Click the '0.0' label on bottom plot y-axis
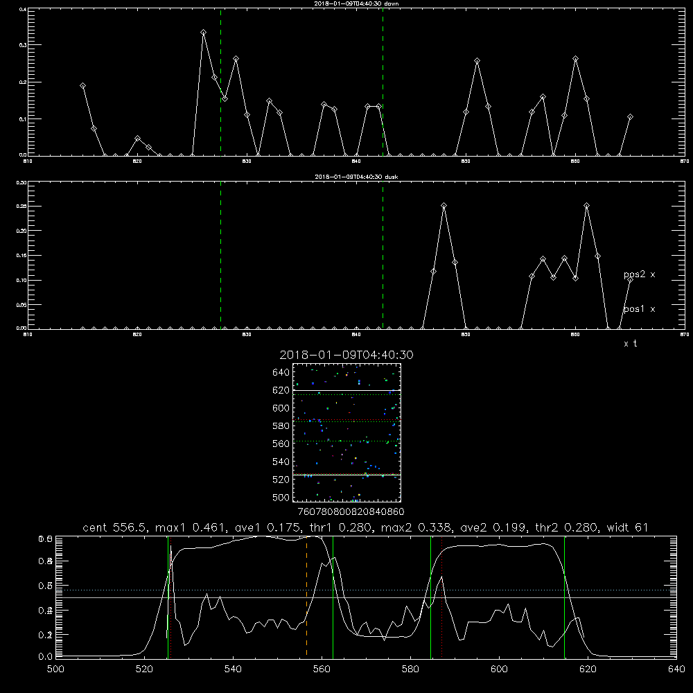 [46, 657]
